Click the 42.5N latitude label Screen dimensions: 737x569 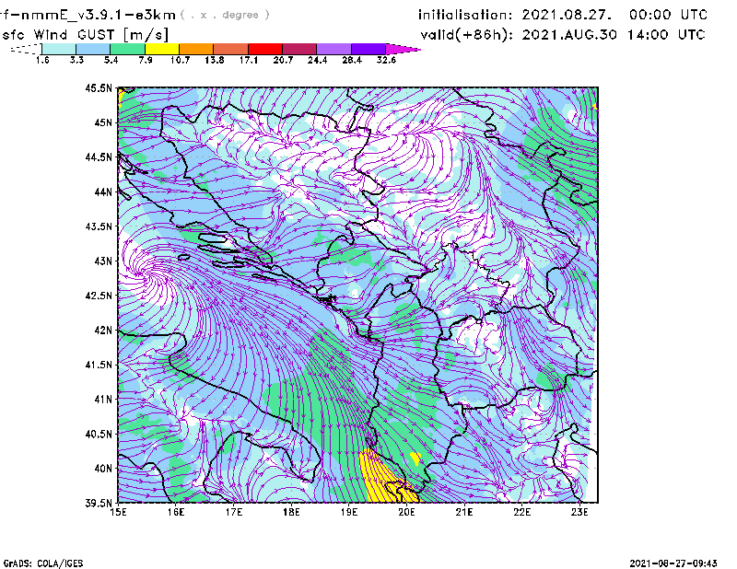click(99, 296)
